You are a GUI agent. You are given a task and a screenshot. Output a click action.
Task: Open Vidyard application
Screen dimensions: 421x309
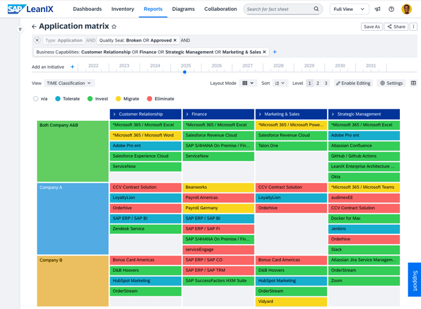click(291, 301)
